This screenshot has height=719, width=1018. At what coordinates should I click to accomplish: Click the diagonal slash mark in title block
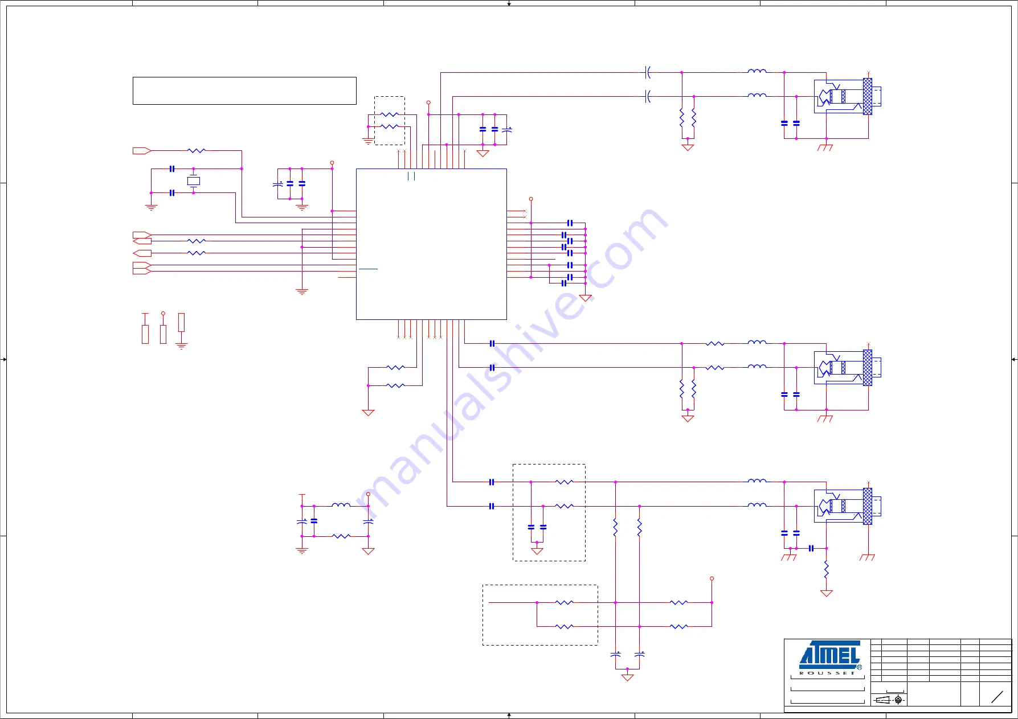point(997,697)
